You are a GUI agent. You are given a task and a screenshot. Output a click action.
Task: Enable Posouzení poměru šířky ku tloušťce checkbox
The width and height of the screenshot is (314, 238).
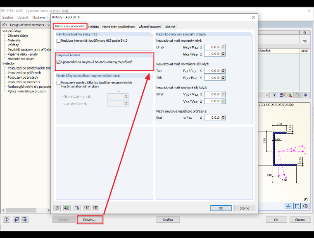59,83
